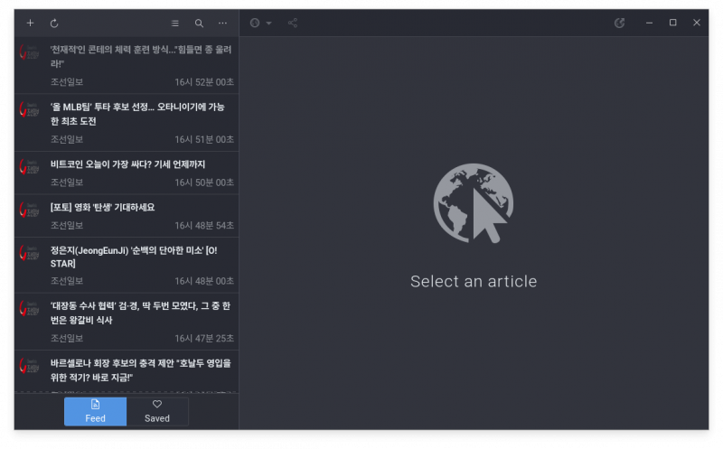Viewport: 723px width, 449px height.
Task: Switch to the Feed tab
Action: coord(96,411)
